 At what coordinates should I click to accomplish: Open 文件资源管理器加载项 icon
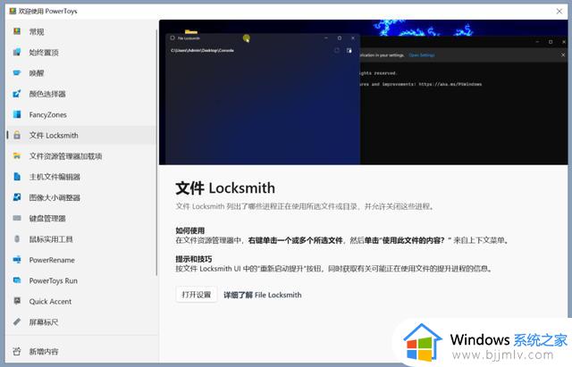17,156
